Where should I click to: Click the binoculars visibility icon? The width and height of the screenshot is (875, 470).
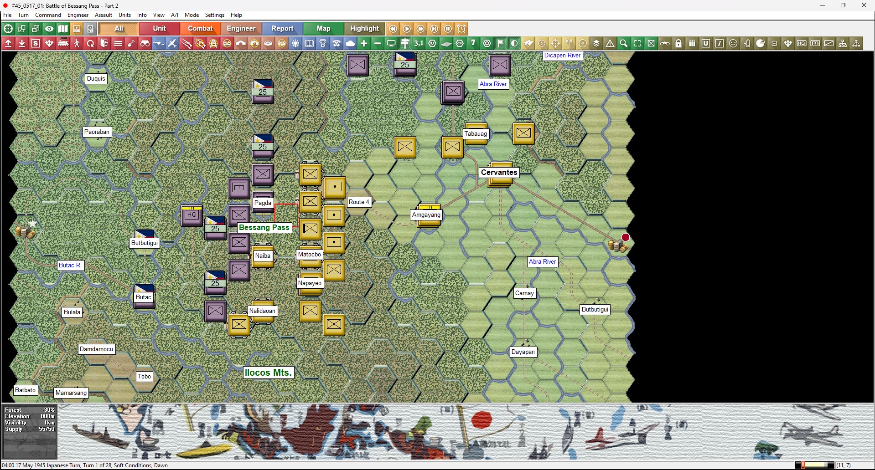[145, 43]
